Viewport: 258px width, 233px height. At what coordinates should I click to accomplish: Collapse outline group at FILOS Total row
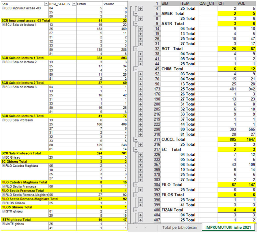click(x=136, y=195)
